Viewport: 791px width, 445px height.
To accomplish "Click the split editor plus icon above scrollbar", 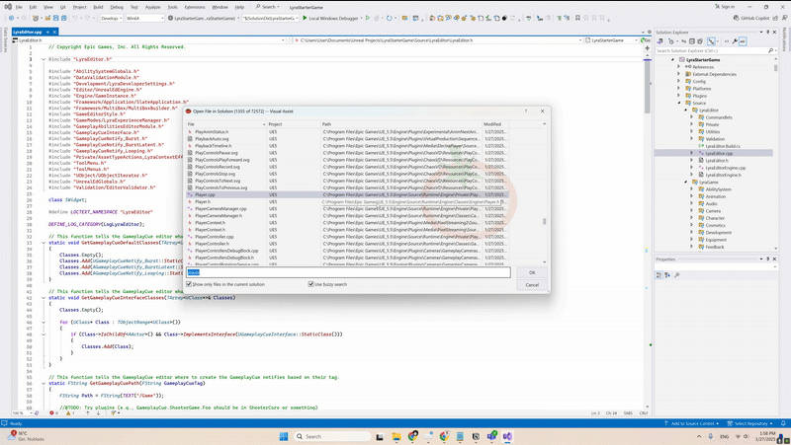I will tap(647, 48).
